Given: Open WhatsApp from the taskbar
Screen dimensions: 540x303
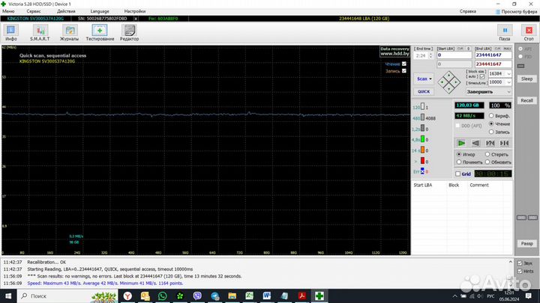Looking at the screenshot, I should [163, 296].
